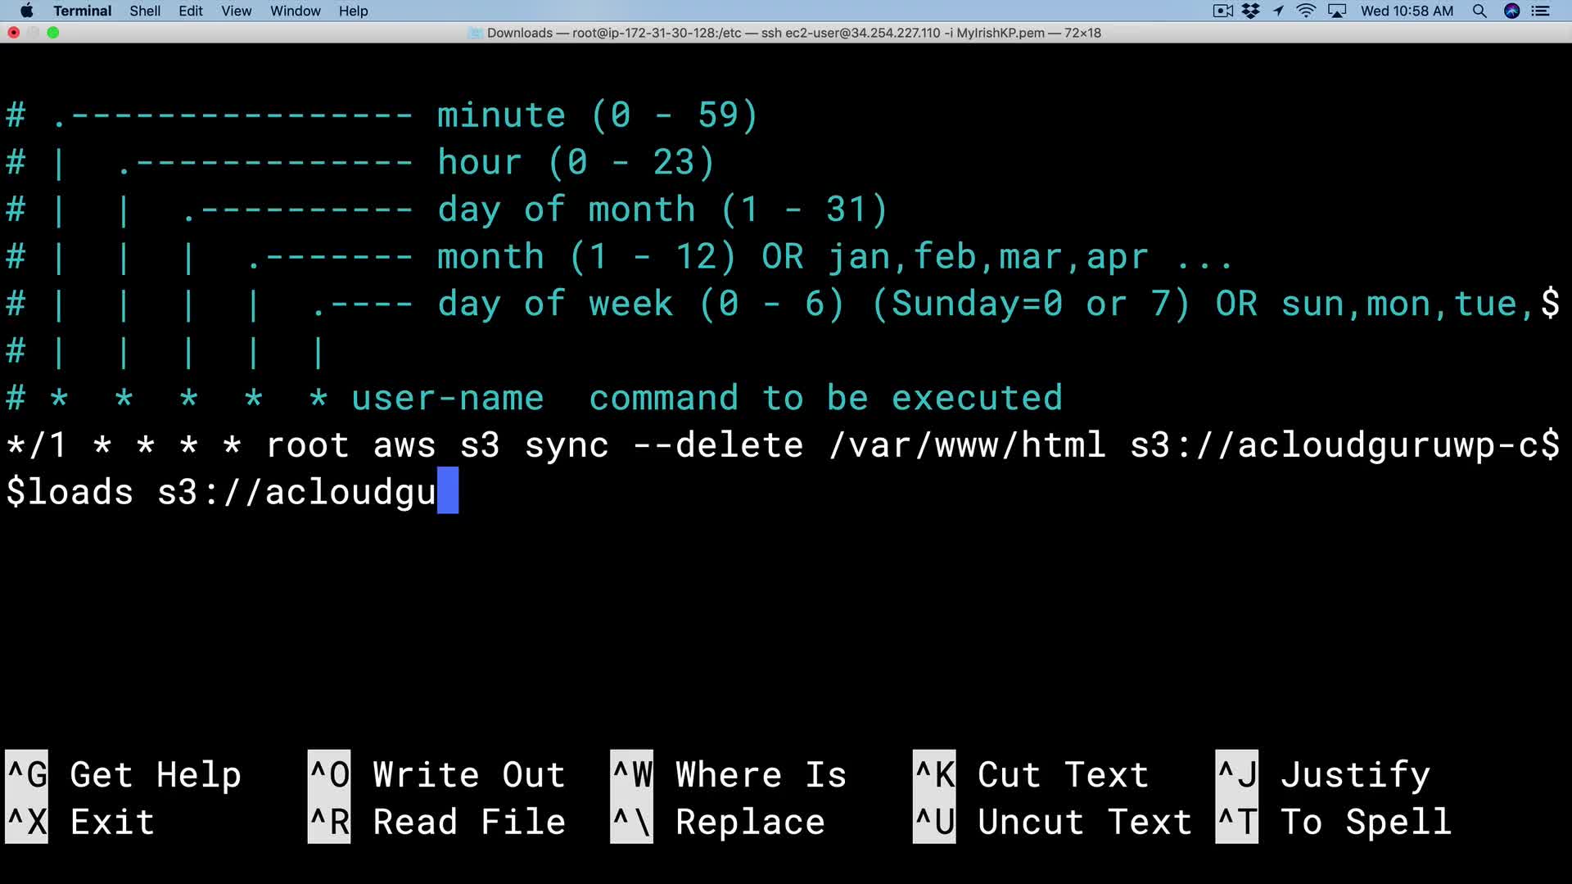Click the location services arrow icon
Screen dimensions: 1572x884
tap(1278, 11)
